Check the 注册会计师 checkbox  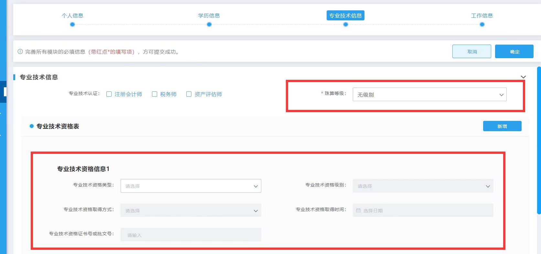pos(109,94)
